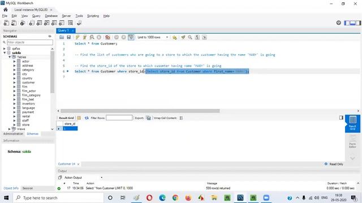This screenshot has width=362, height=203.
Task: Switch to the Administration tab
Action: point(13,134)
